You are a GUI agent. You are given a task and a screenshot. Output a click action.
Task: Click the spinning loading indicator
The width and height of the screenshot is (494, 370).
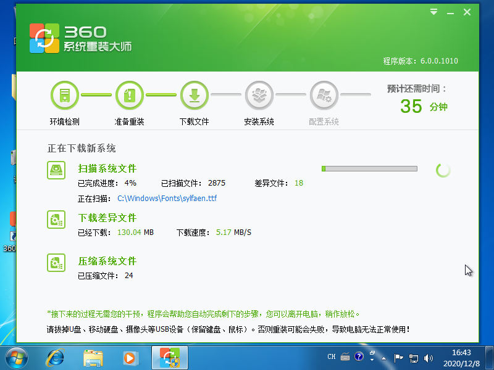point(443,170)
